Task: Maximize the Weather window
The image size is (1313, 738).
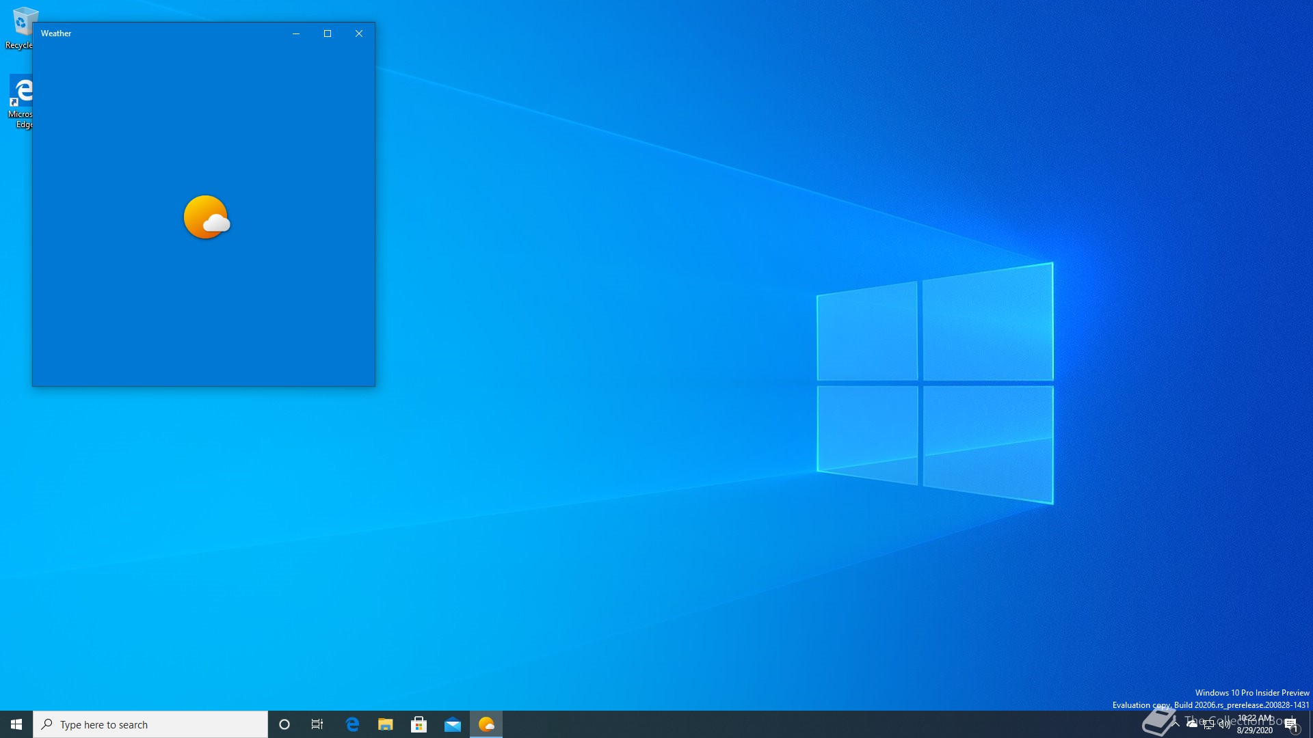Action: [328, 33]
